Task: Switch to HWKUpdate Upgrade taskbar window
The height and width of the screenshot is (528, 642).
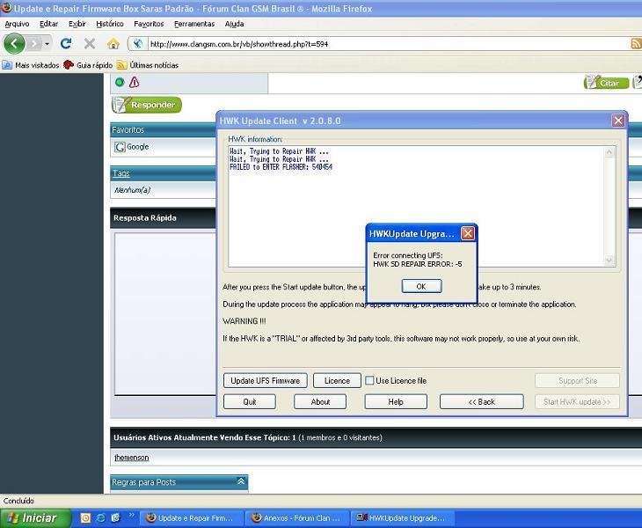Action: (x=403, y=518)
